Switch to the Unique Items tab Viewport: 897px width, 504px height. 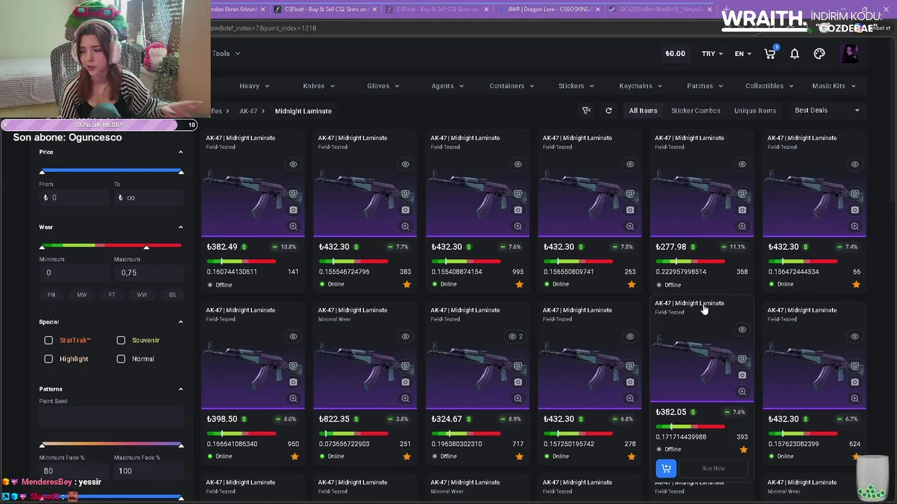pyautogui.click(x=755, y=111)
